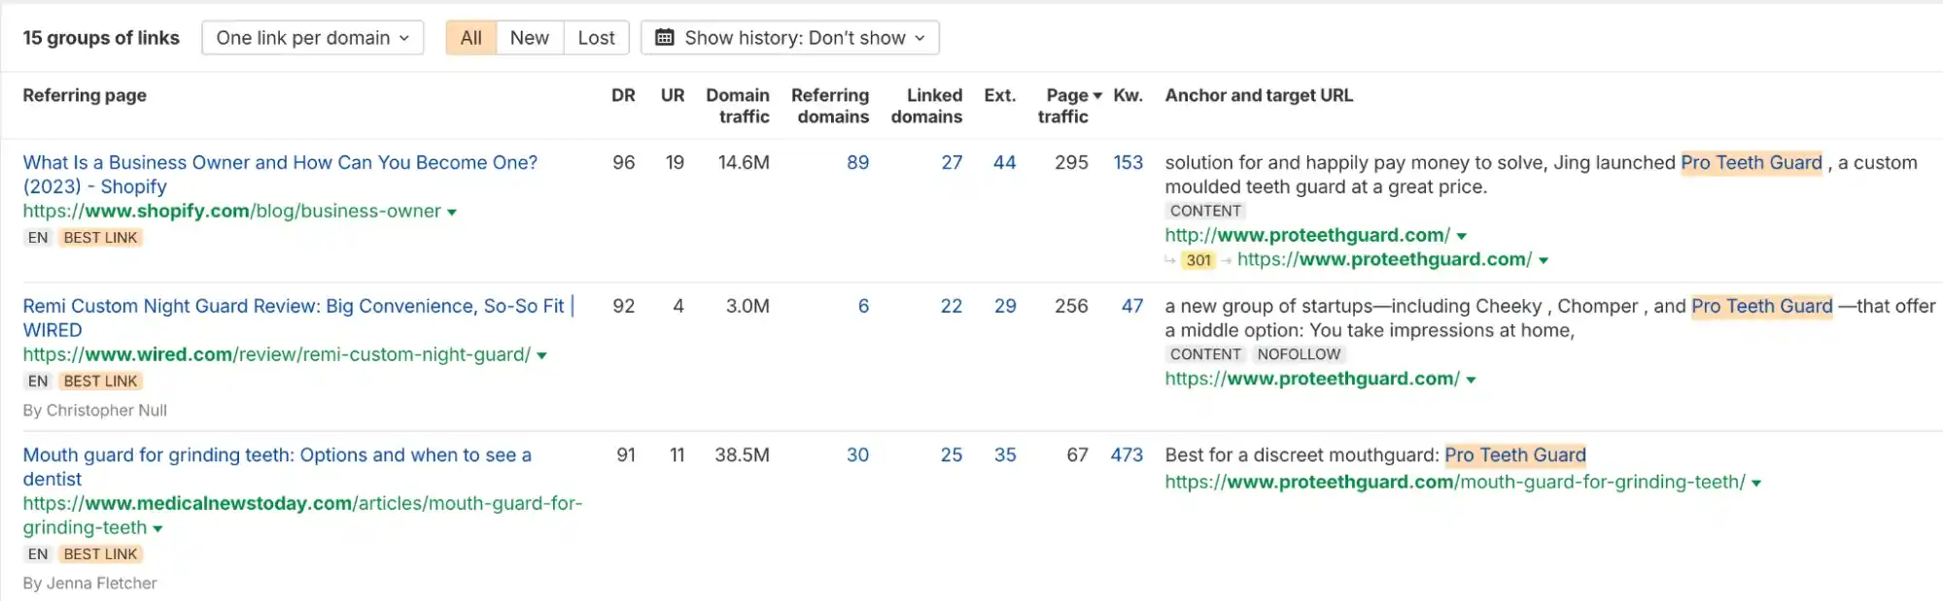1943x601 pixels.
Task: Open the calendar icon in Show history
Action: tap(665, 38)
